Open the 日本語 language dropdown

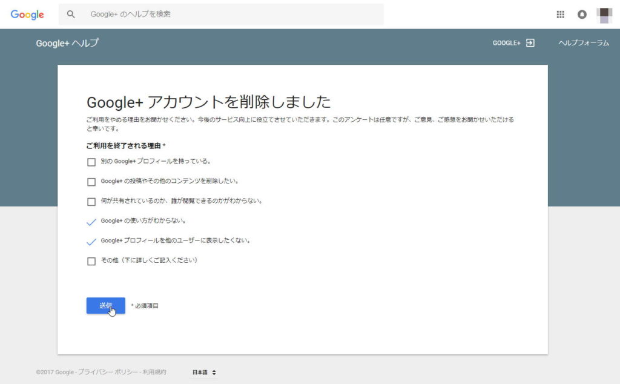point(204,372)
